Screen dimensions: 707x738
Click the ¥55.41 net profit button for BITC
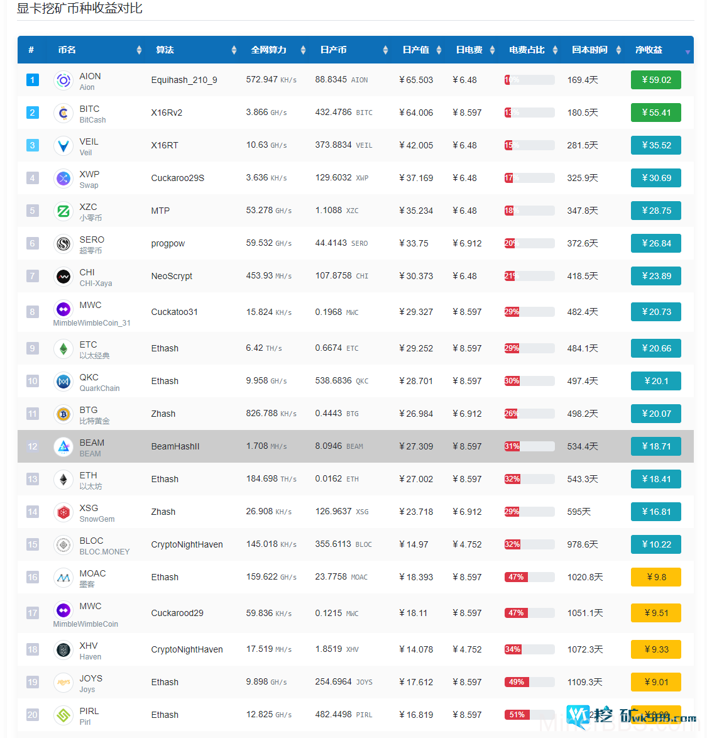(655, 113)
